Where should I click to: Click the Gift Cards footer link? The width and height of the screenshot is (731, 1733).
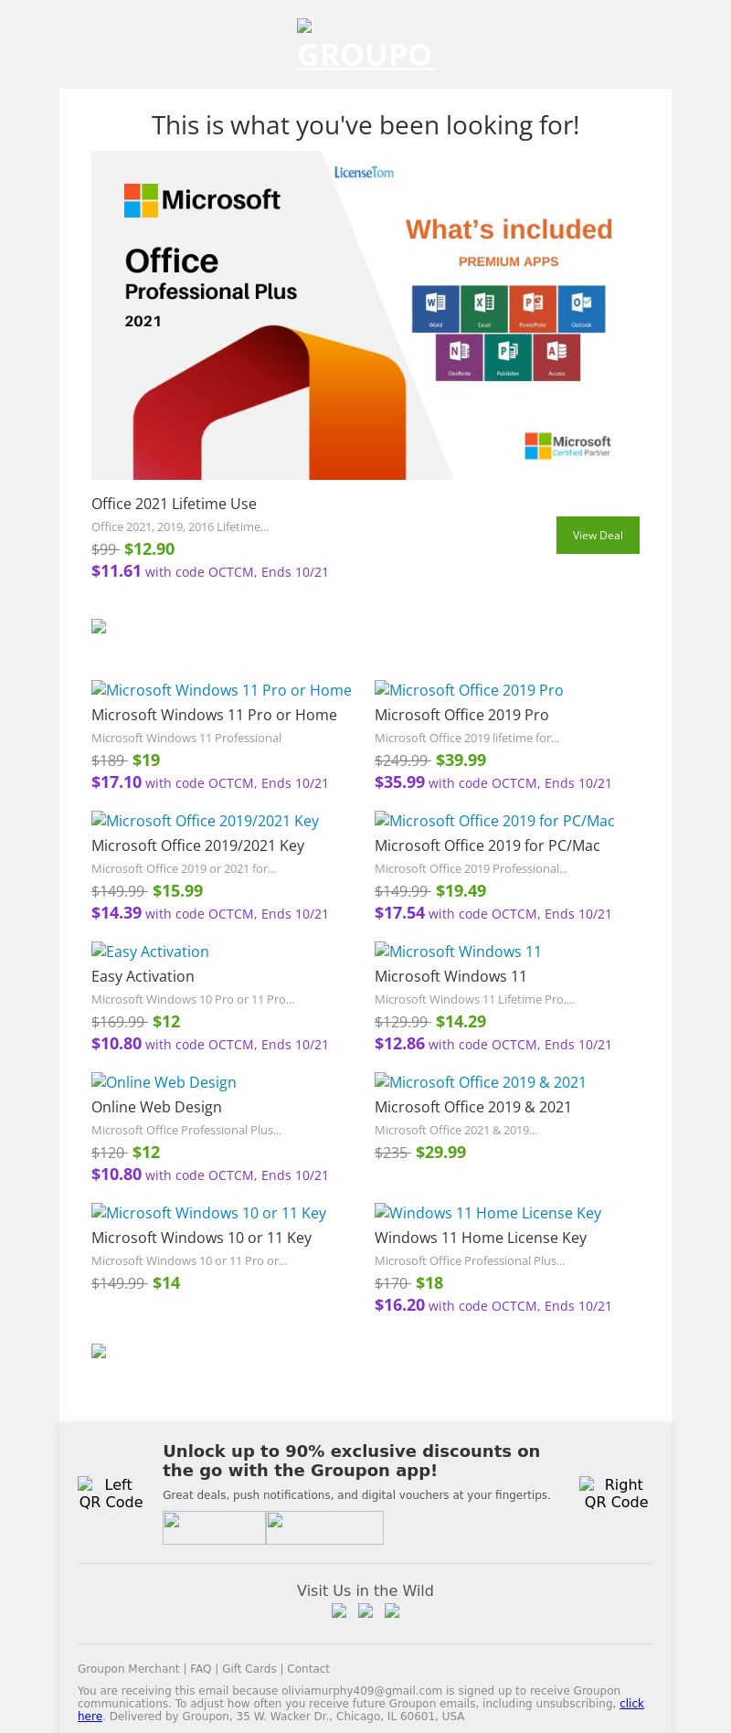click(x=249, y=1668)
